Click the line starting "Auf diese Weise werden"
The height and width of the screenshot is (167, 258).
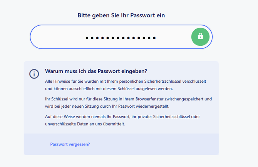[122, 116]
